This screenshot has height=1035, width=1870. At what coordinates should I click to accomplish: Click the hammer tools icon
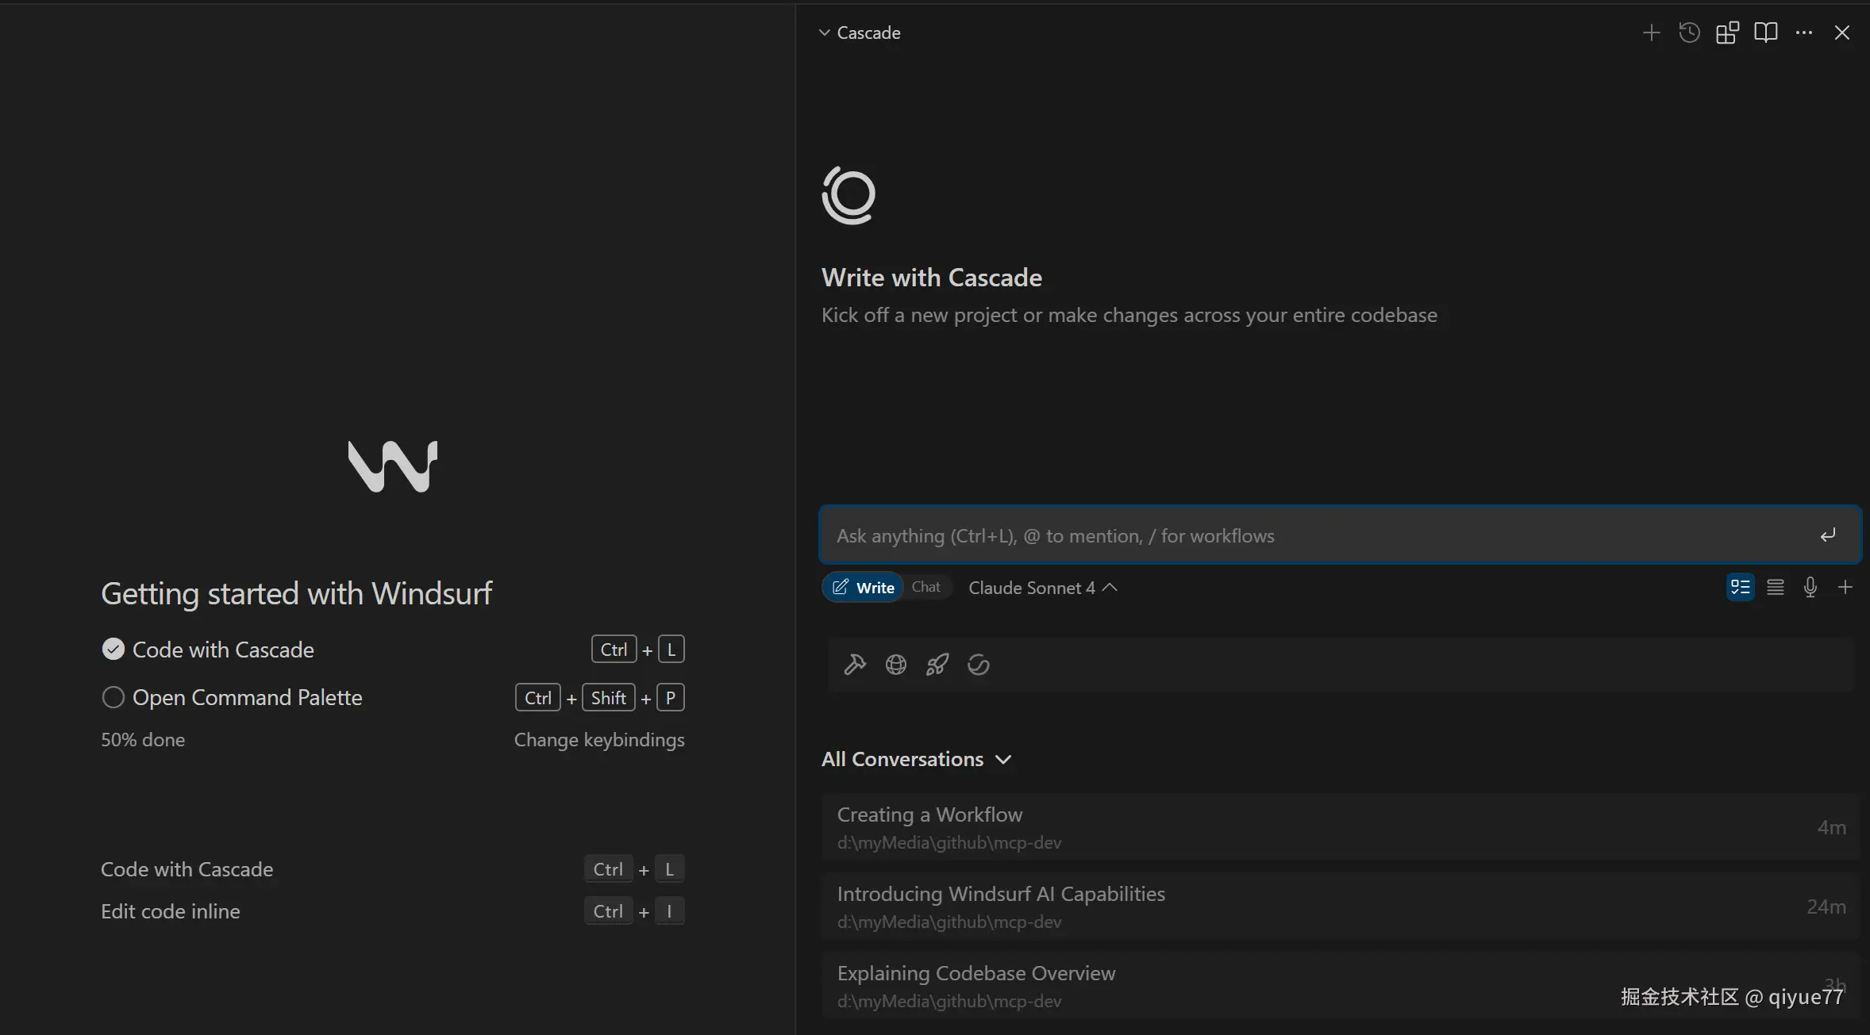[855, 665]
